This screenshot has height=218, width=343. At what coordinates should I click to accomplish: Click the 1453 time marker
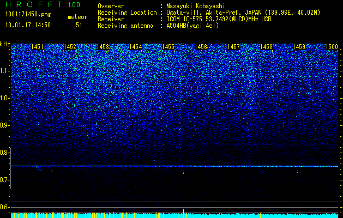click(x=103, y=47)
